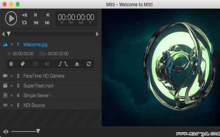This screenshot has width=220, height=137.
Task: Open the FX effects tab
Action: coord(35,64)
